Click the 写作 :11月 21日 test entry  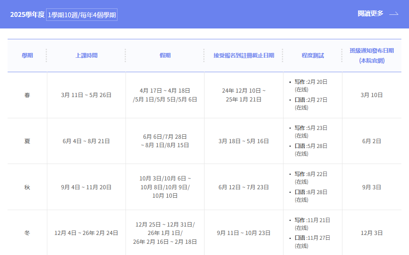[312, 220]
